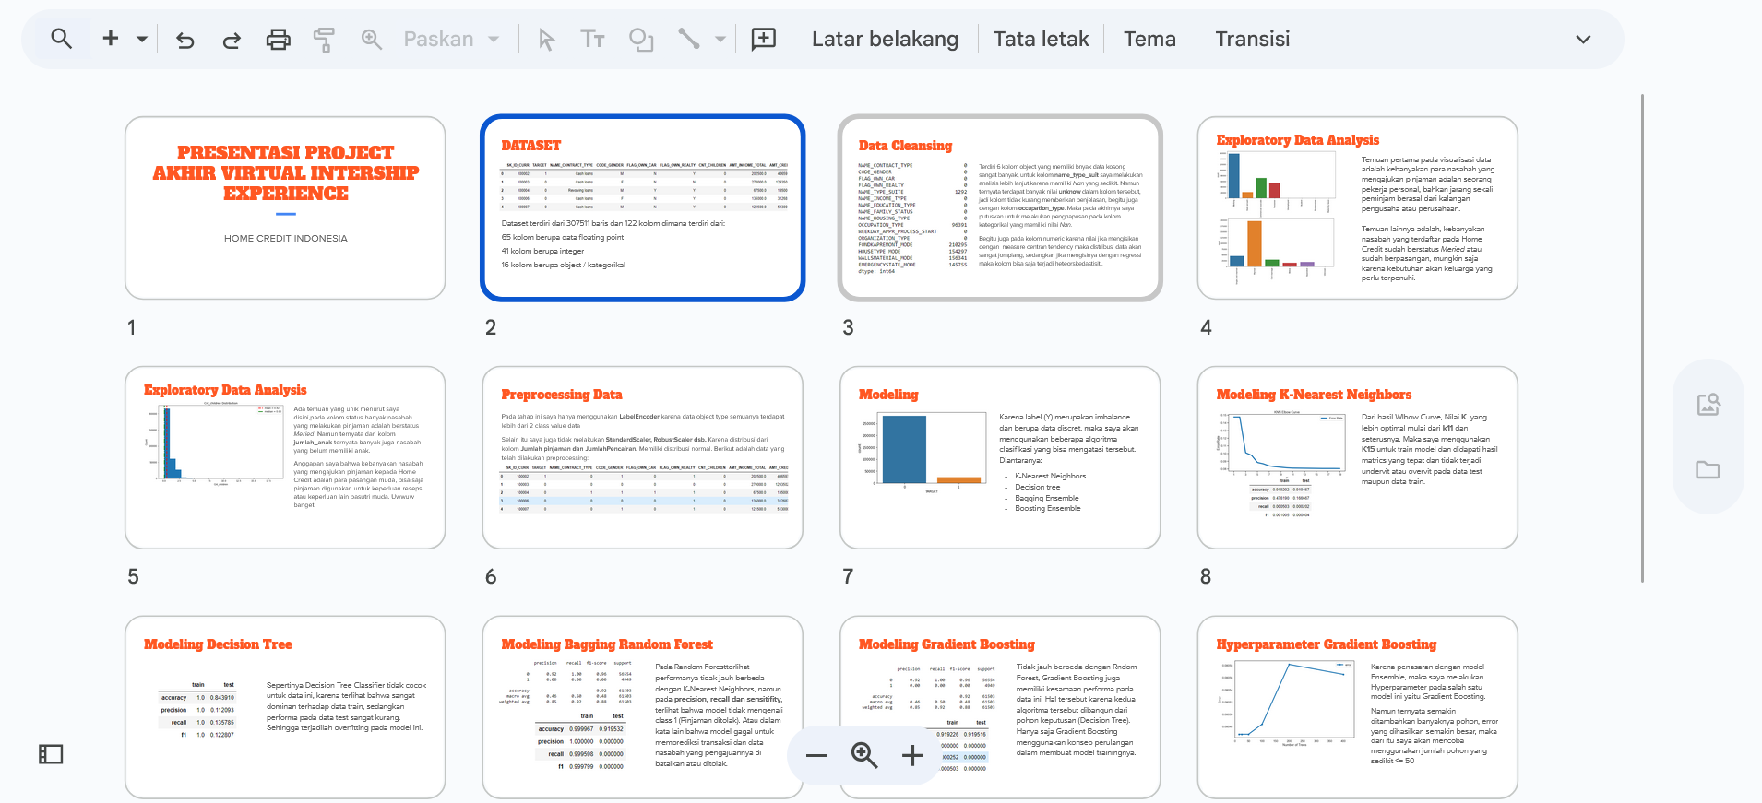Viewport: 1762px width, 803px height.
Task: Collapse the toolbar with the chevron
Action: tap(1583, 40)
